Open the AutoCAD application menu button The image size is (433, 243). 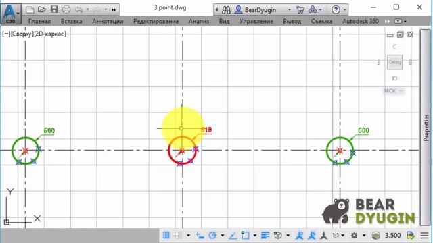pos(11,13)
